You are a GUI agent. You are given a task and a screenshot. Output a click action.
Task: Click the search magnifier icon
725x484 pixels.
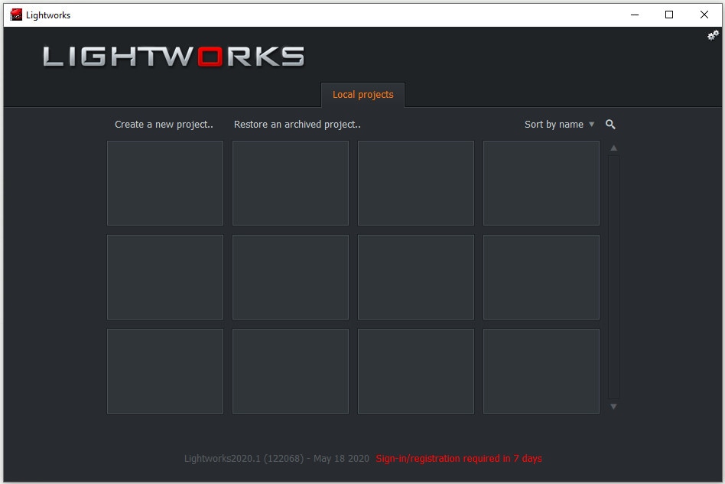(610, 125)
